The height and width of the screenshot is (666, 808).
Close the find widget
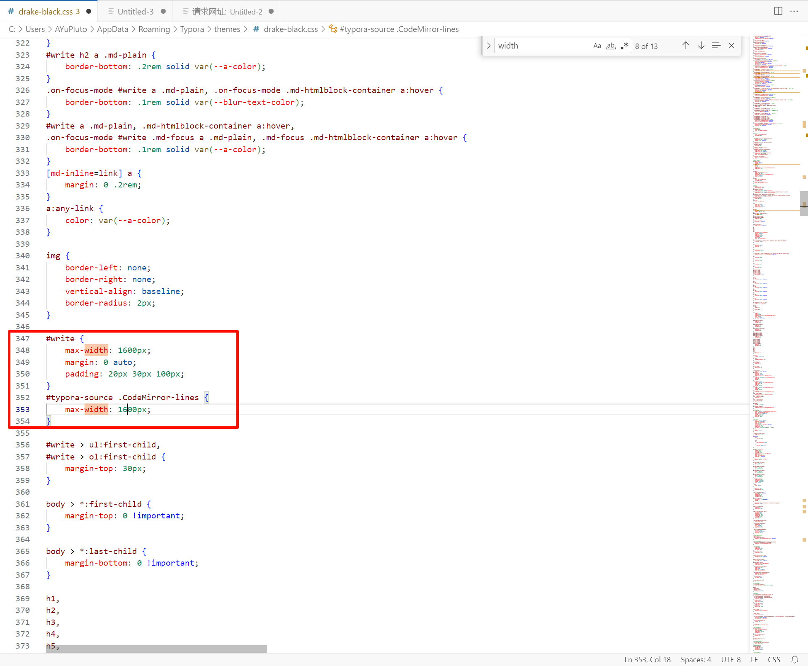tap(731, 46)
